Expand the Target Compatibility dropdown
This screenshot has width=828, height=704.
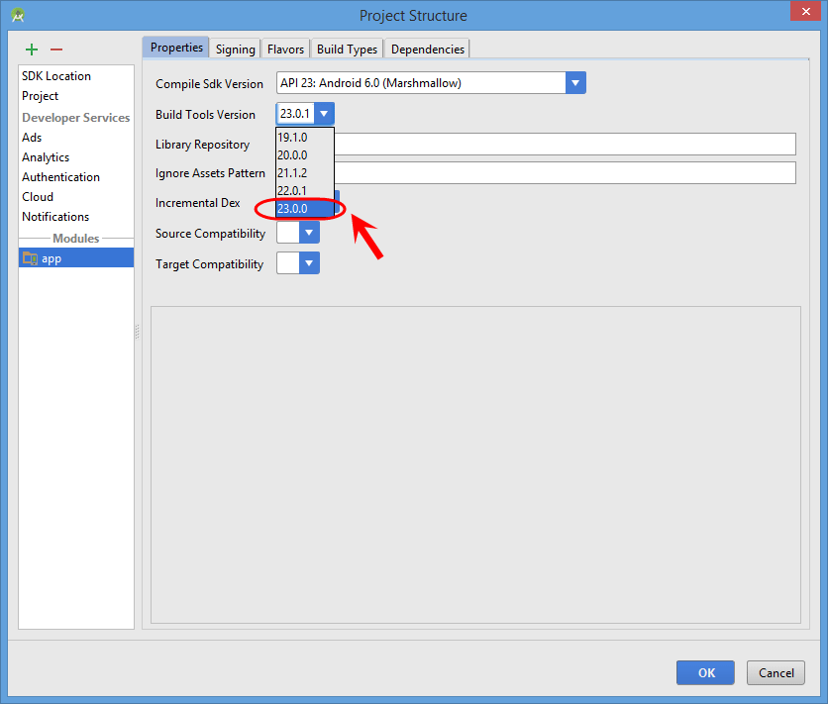[x=309, y=263]
